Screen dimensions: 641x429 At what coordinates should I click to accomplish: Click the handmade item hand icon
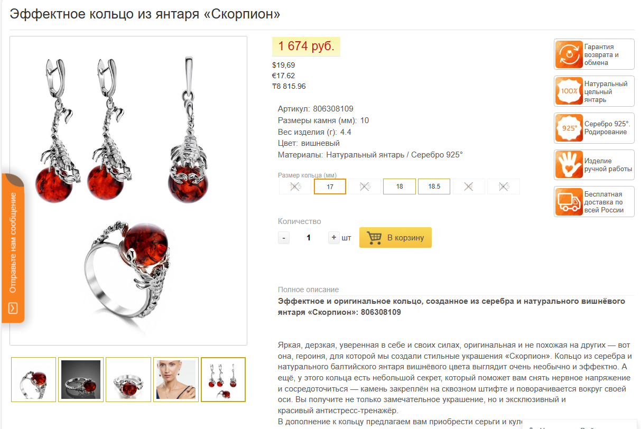[x=569, y=165]
